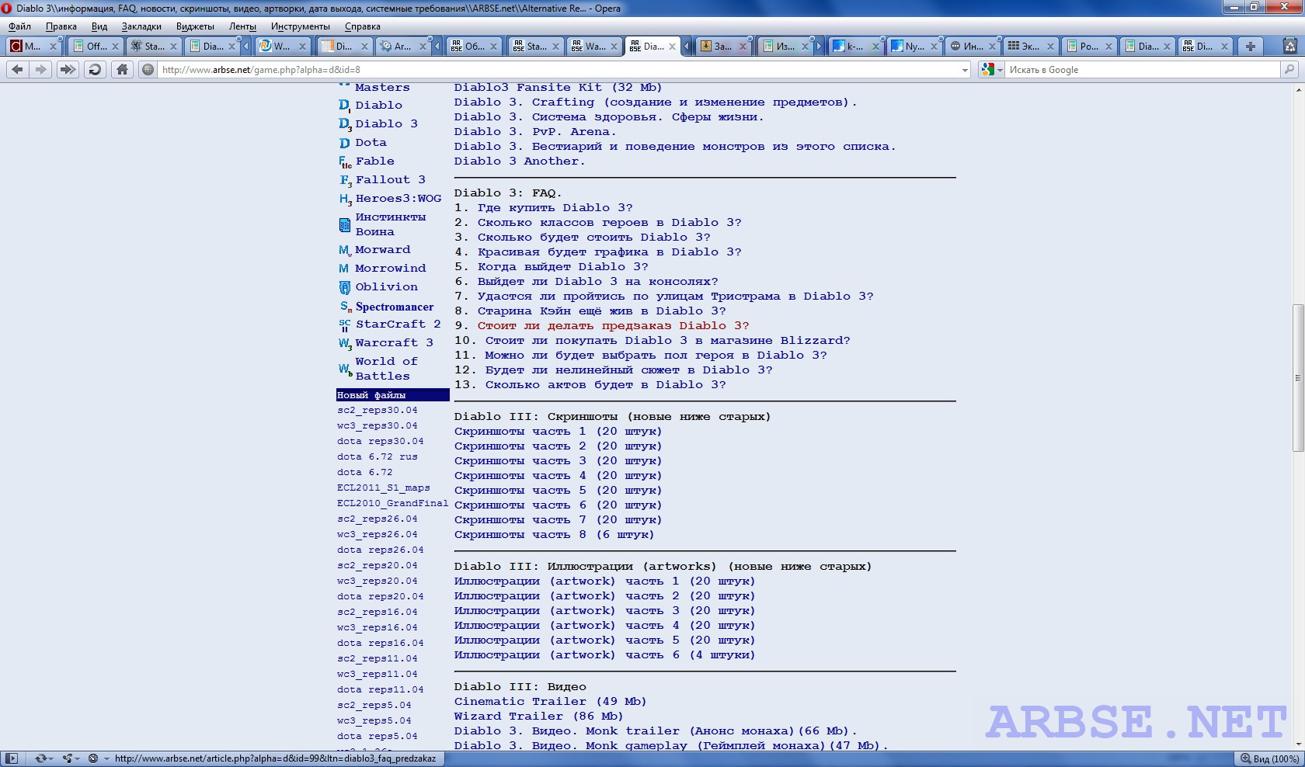Click the Fast Forward navigation button
Viewport: 1305px width, 767px height.
68,70
